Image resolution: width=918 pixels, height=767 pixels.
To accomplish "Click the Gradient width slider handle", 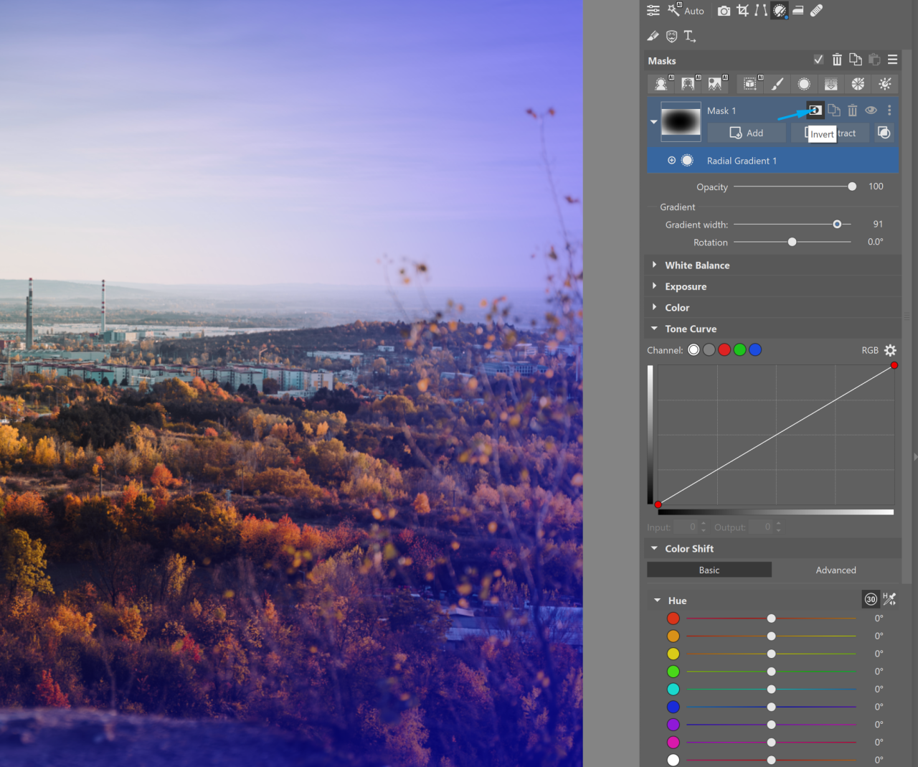I will click(x=837, y=225).
